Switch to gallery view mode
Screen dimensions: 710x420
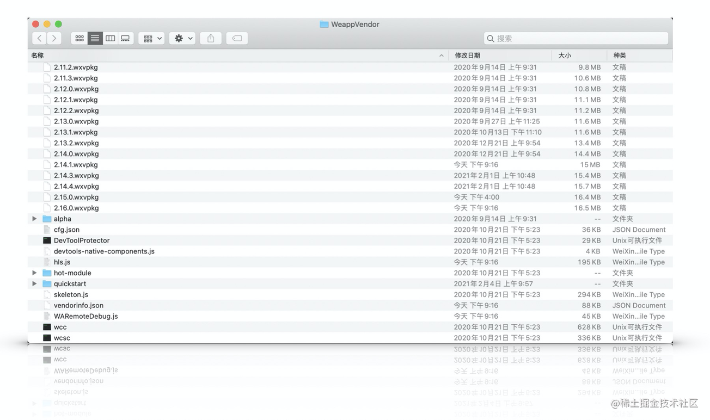tap(125, 38)
